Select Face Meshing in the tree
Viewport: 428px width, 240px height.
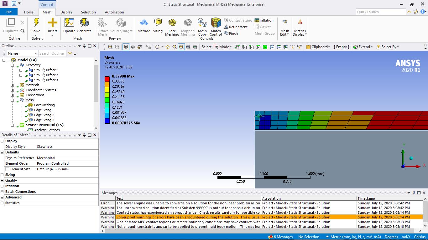tap(44, 105)
